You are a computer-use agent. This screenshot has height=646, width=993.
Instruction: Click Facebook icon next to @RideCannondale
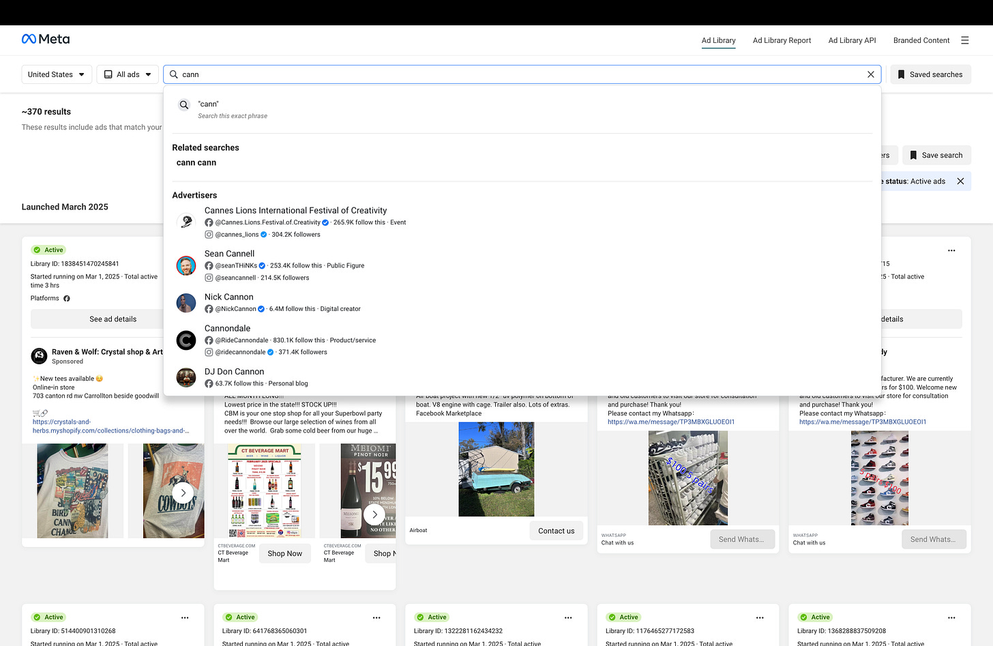[x=209, y=340]
